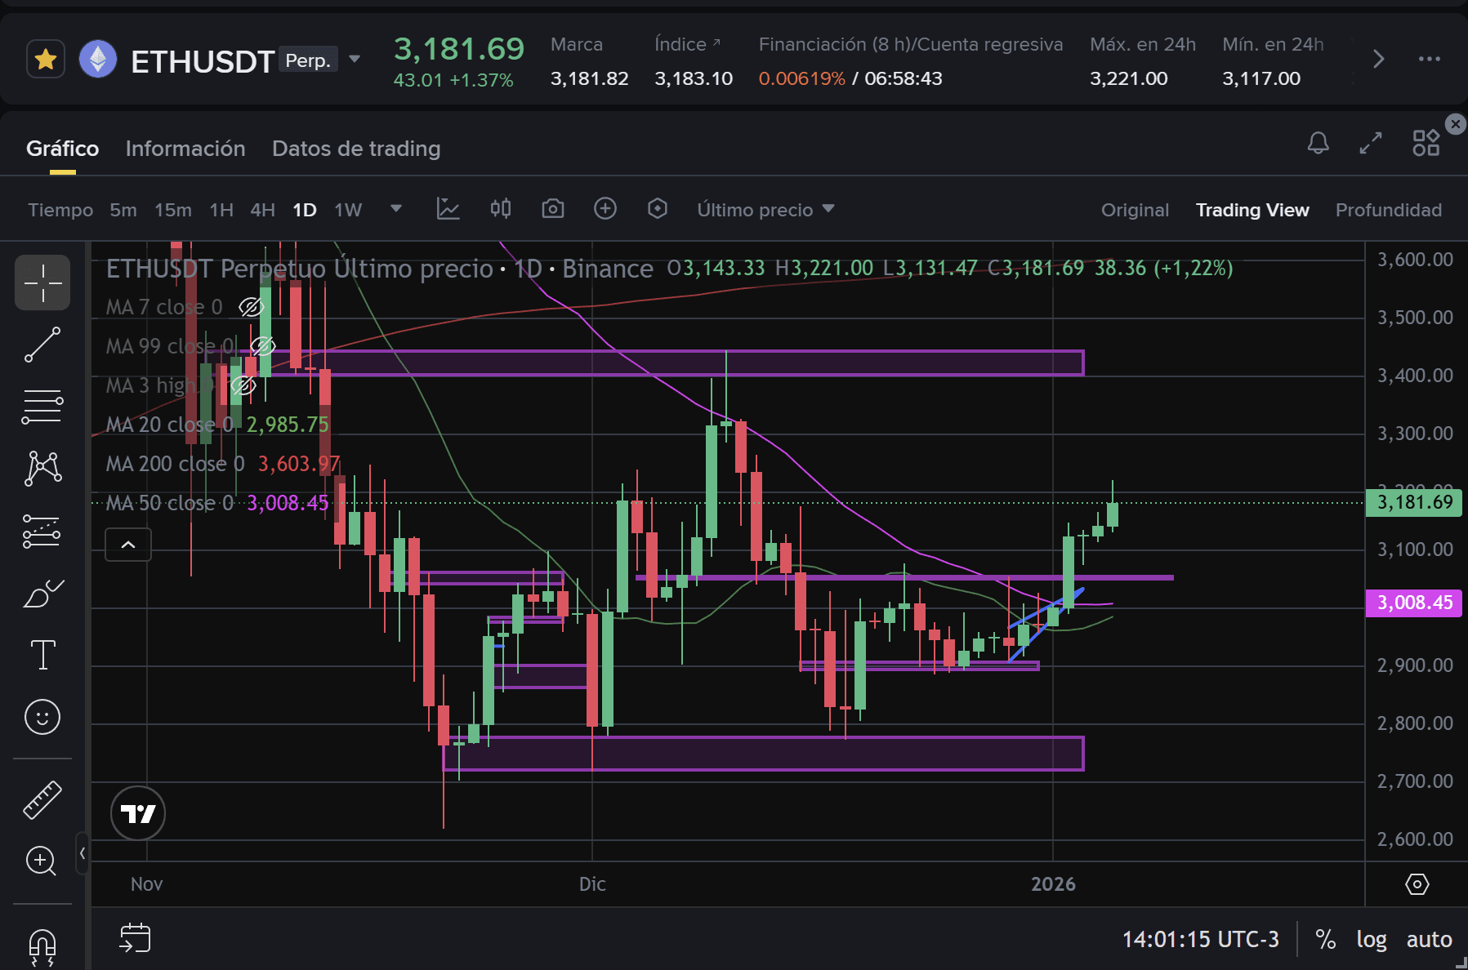Screen dimensions: 1468x970
Task: Select the ruler measurement tool
Action: coord(42,799)
